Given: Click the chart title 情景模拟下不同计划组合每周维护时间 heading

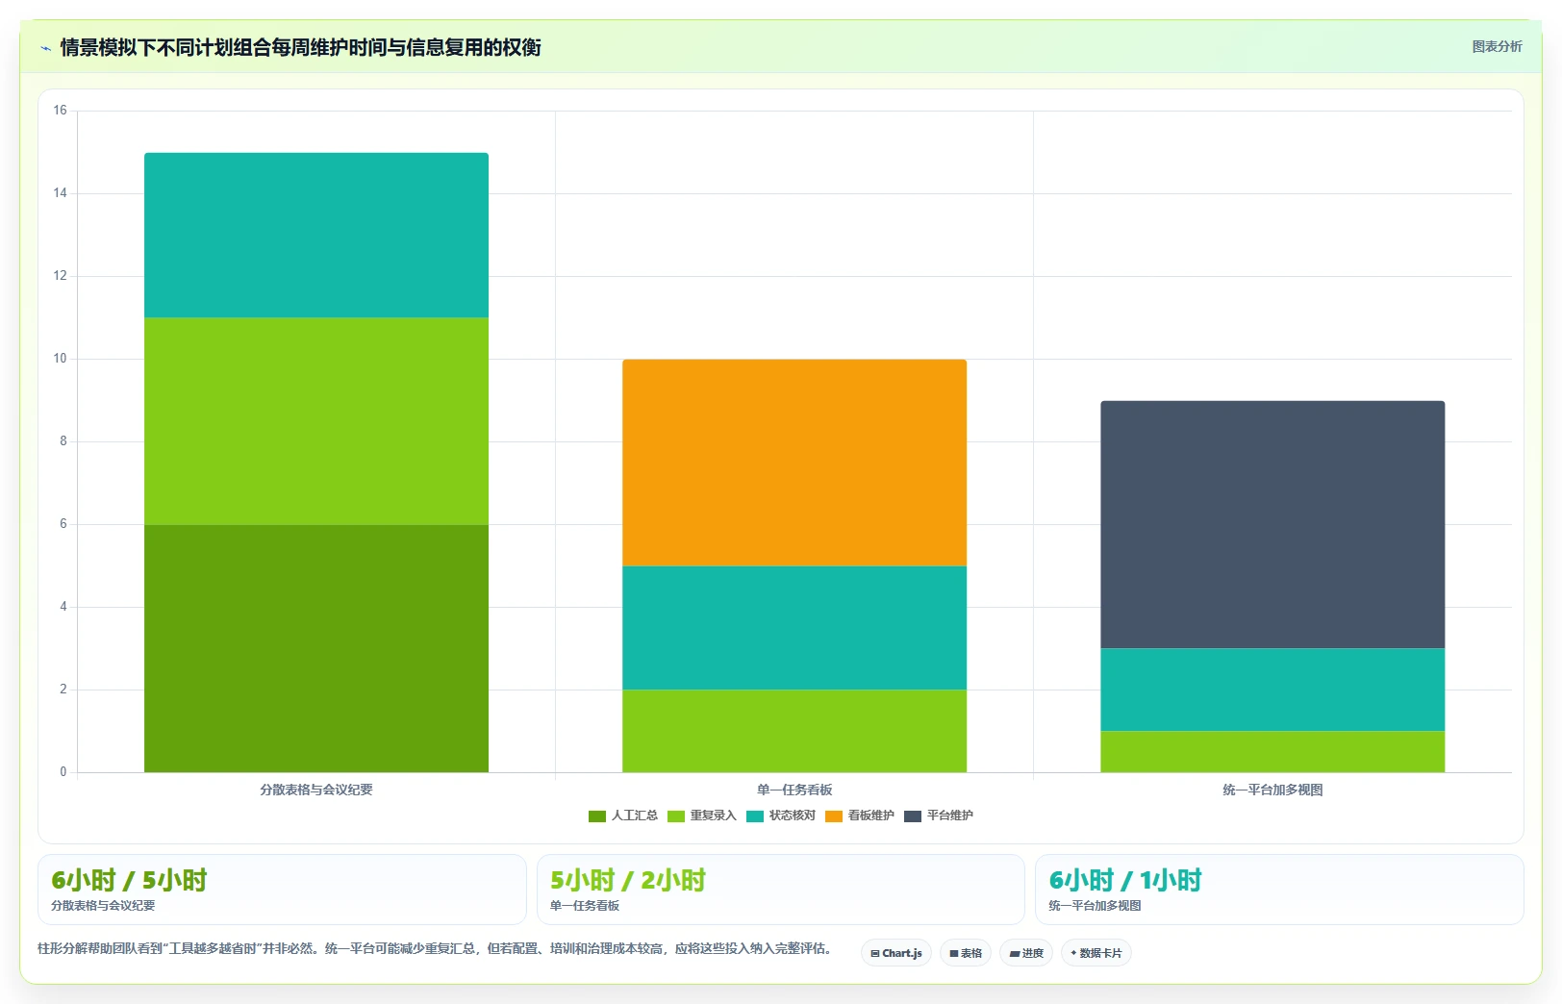Looking at the screenshot, I should pos(300,47).
